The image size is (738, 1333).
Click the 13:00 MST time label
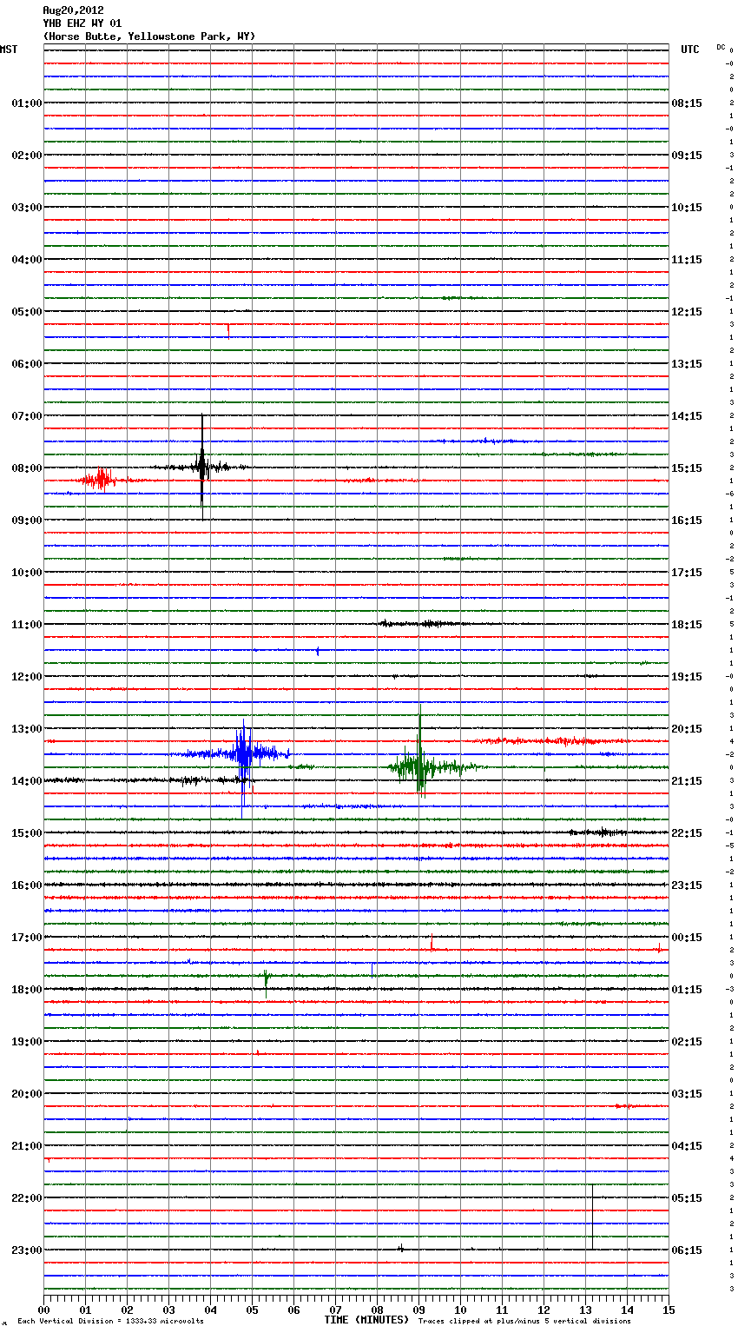point(27,729)
